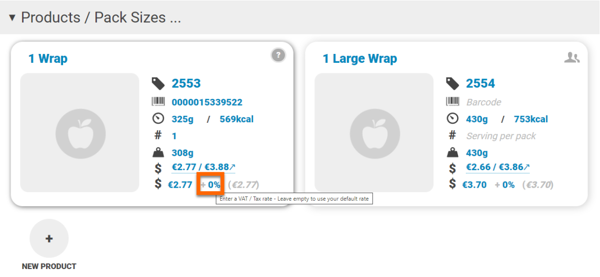
Task: Click the gauge icon beside 325g
Action: pos(158,119)
